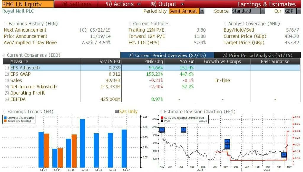Click Est. LTG (EPS) value 5.34%
This screenshot has height=172, width=303.
point(200,43)
